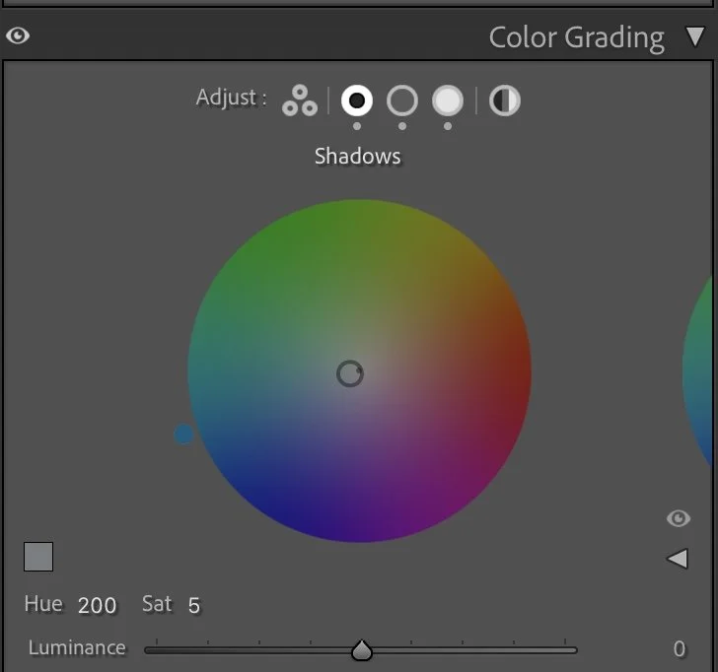
Task: Collapse the sliders with the left-pointing triangle
Action: coord(678,559)
